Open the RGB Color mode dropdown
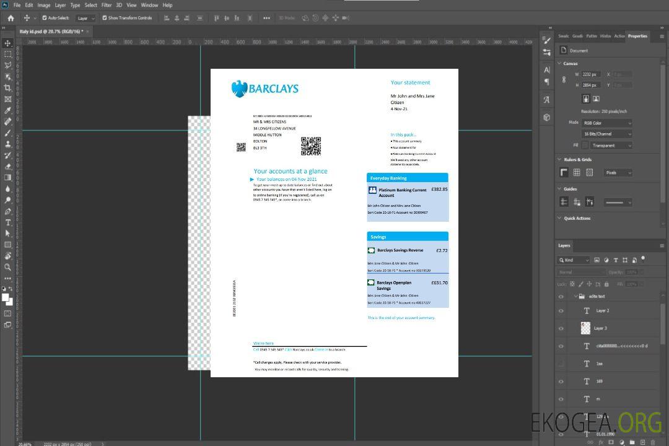The width and height of the screenshot is (669, 446). click(606, 123)
